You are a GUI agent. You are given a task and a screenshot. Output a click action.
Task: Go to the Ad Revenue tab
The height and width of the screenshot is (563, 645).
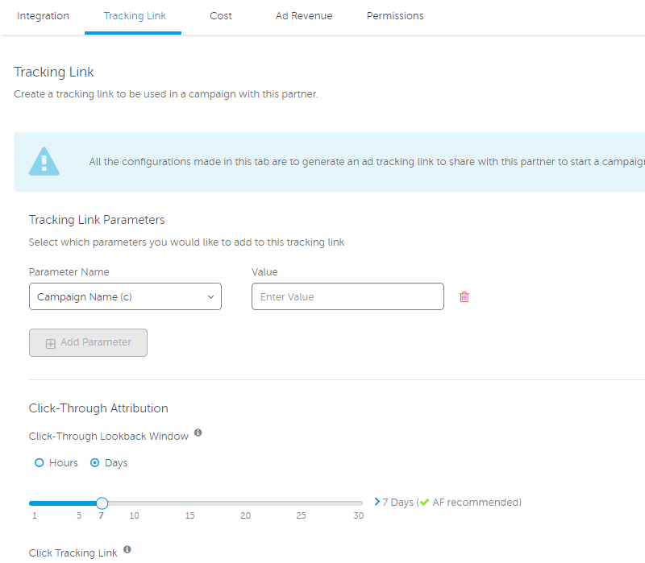tap(304, 16)
